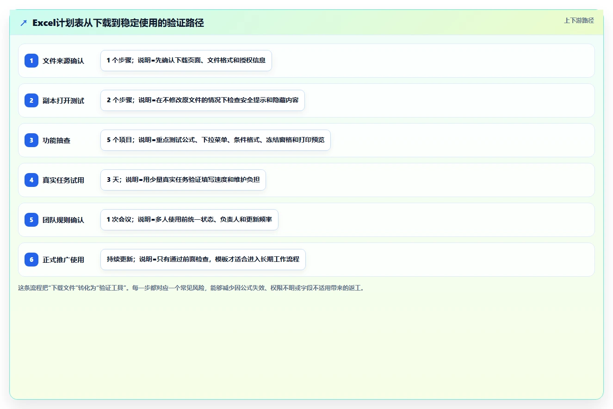Viewport: 613px width, 409px height.
Task: Click the note starting with 1 个步骤
Action: pyautogui.click(x=186, y=61)
